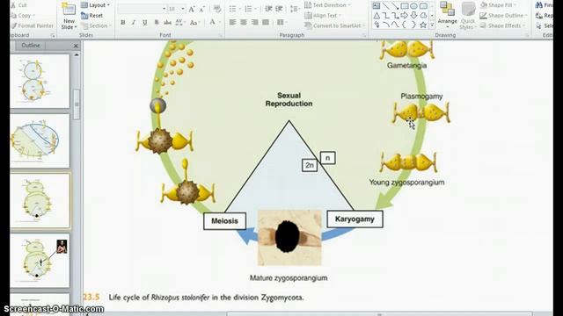563x316 pixels.
Task: Insert a New Slide
Action: (x=69, y=17)
